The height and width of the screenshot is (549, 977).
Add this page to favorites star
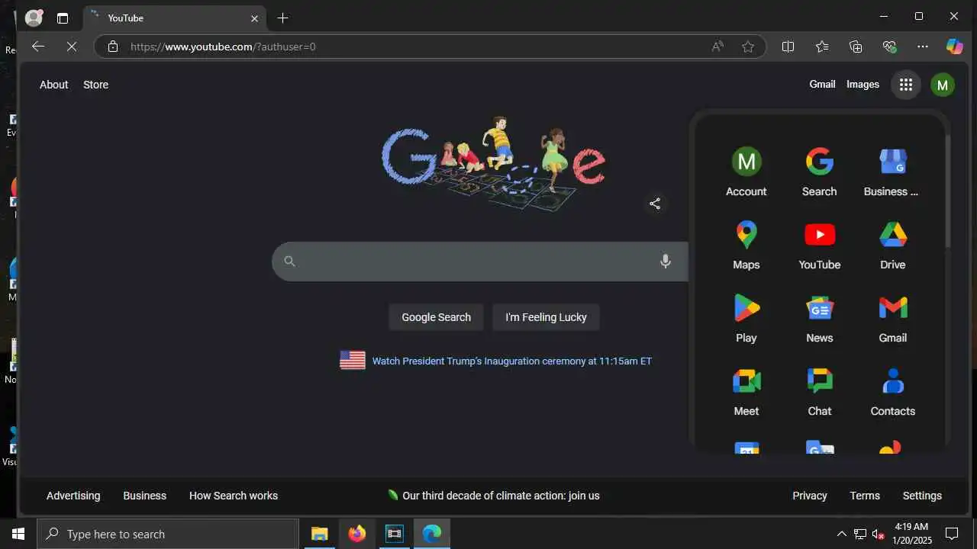coord(748,47)
